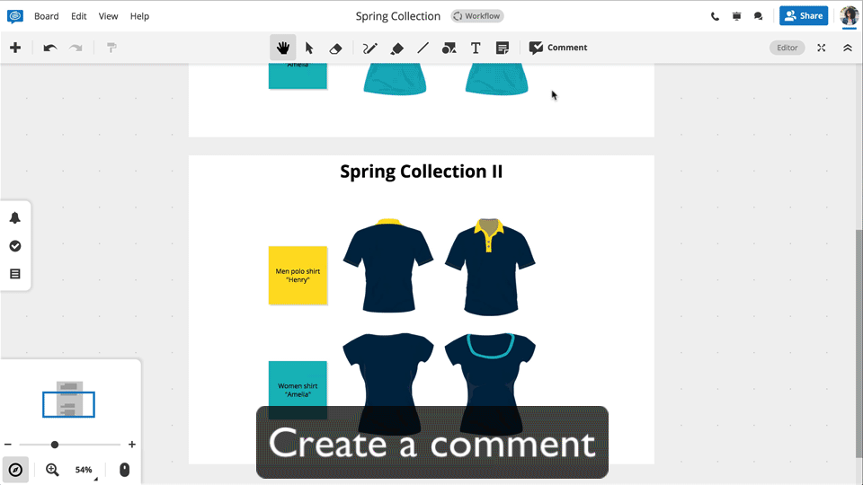Click the Spring Collection II heading

pyautogui.click(x=421, y=172)
